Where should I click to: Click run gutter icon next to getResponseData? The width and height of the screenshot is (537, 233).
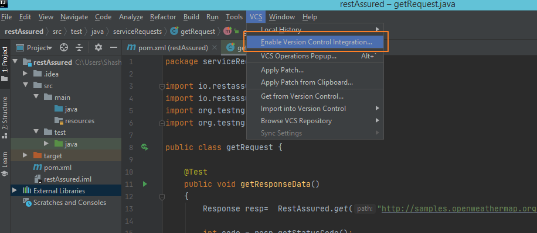point(145,184)
